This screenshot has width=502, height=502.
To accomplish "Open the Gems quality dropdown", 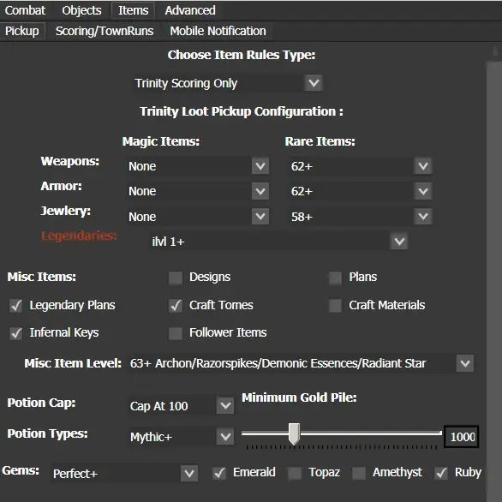I will coord(124,473).
